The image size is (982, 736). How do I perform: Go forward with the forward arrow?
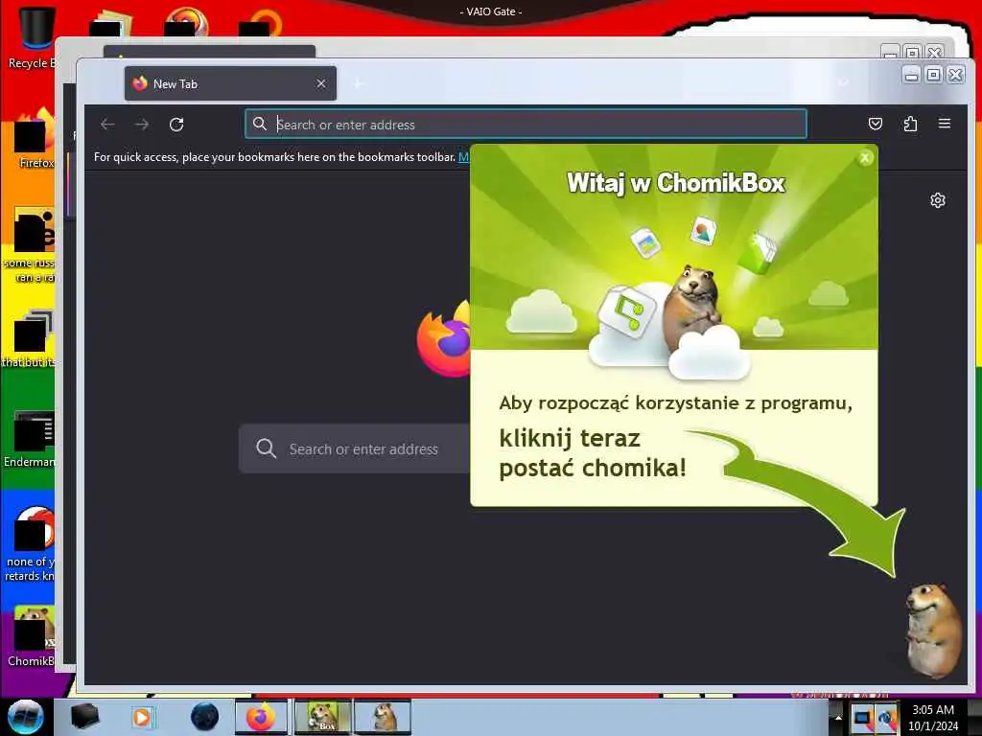coord(142,124)
